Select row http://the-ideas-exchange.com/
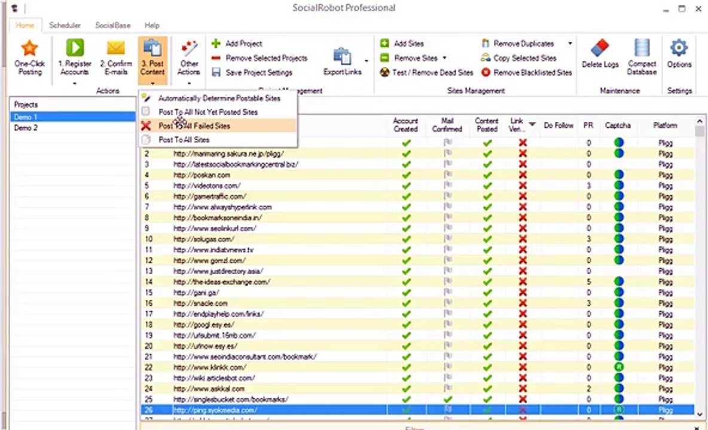 (417, 282)
